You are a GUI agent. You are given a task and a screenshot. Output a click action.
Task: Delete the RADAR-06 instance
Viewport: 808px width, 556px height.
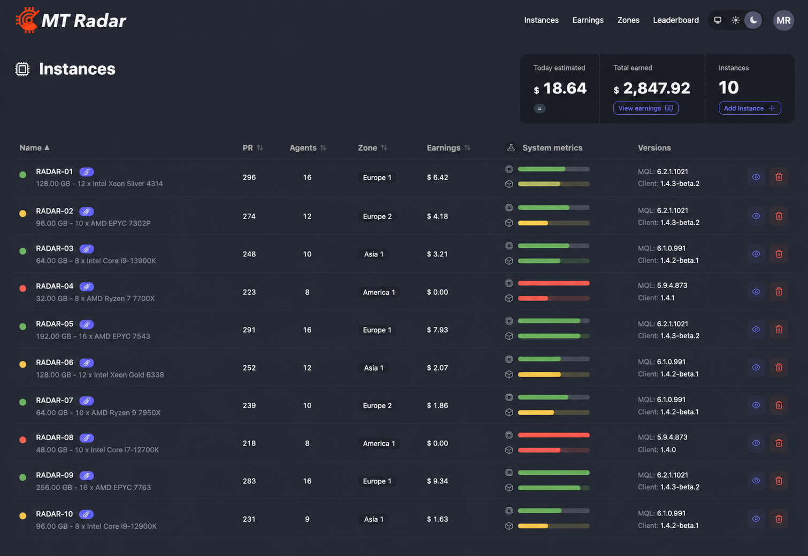pos(779,367)
